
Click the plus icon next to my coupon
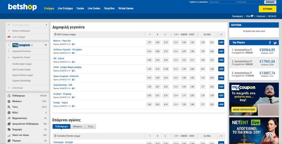point(46,45)
